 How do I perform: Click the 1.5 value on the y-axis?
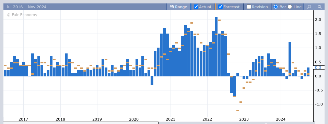click(x=318, y=34)
